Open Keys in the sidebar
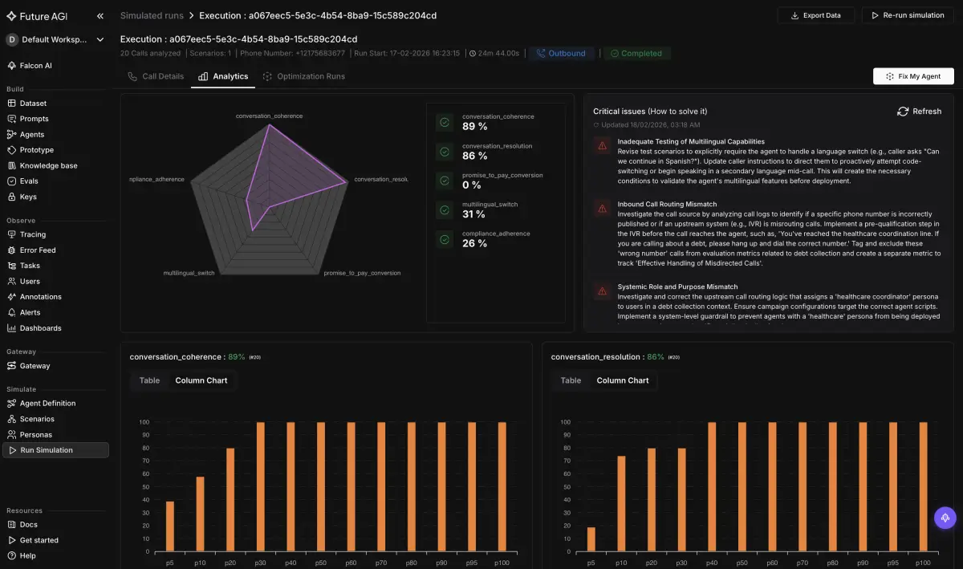 pos(28,197)
